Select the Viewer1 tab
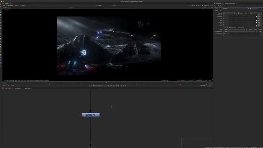This screenshot has width=263, height=148. (7, 3)
